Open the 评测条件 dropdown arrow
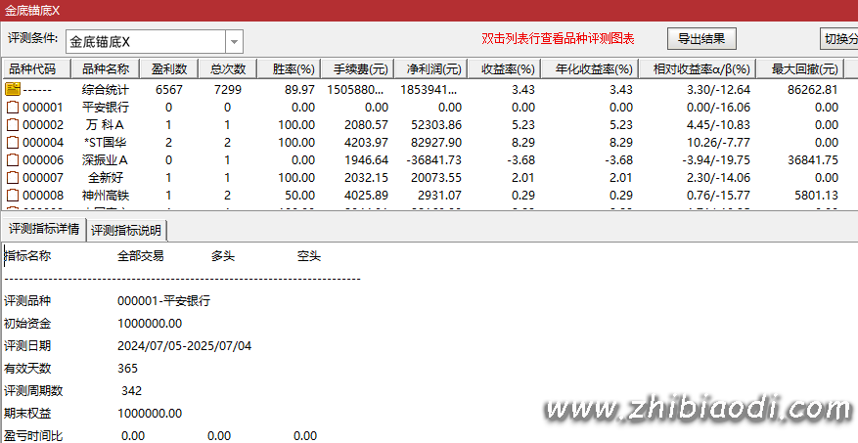858x443 pixels. pyautogui.click(x=234, y=42)
